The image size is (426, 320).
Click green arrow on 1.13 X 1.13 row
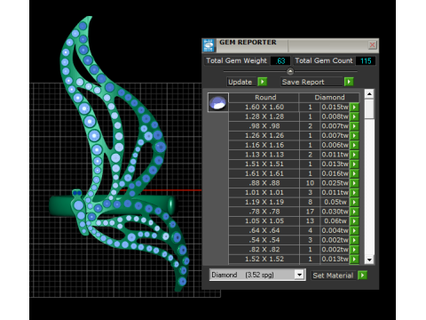pyautogui.click(x=354, y=155)
